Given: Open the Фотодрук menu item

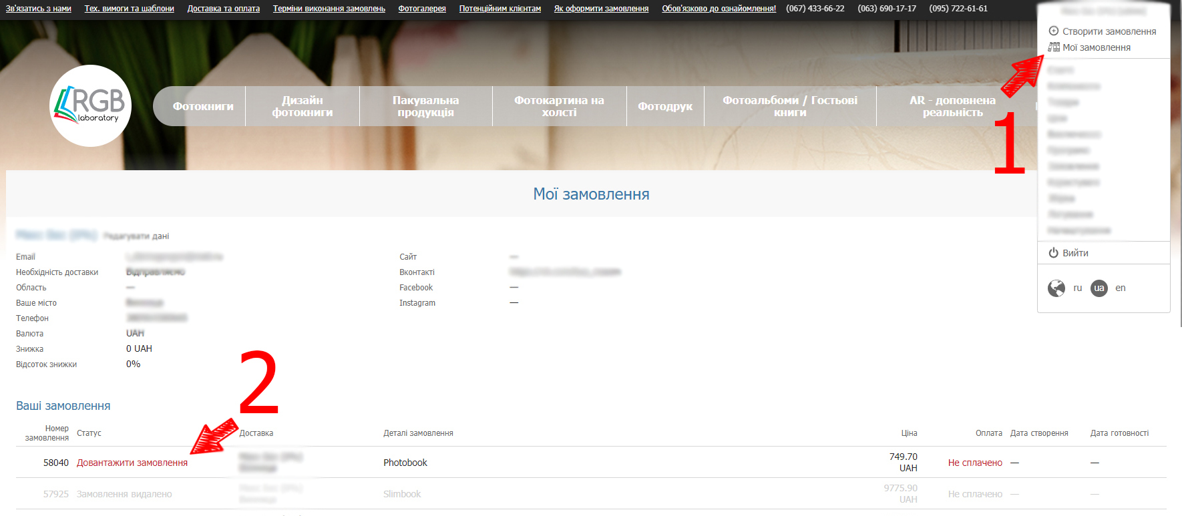Looking at the screenshot, I should coord(665,106).
